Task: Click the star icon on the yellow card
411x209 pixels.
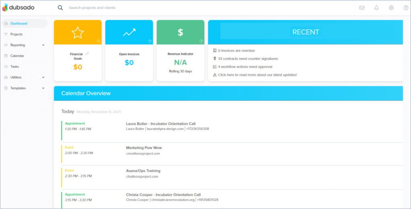Action: click(x=77, y=33)
